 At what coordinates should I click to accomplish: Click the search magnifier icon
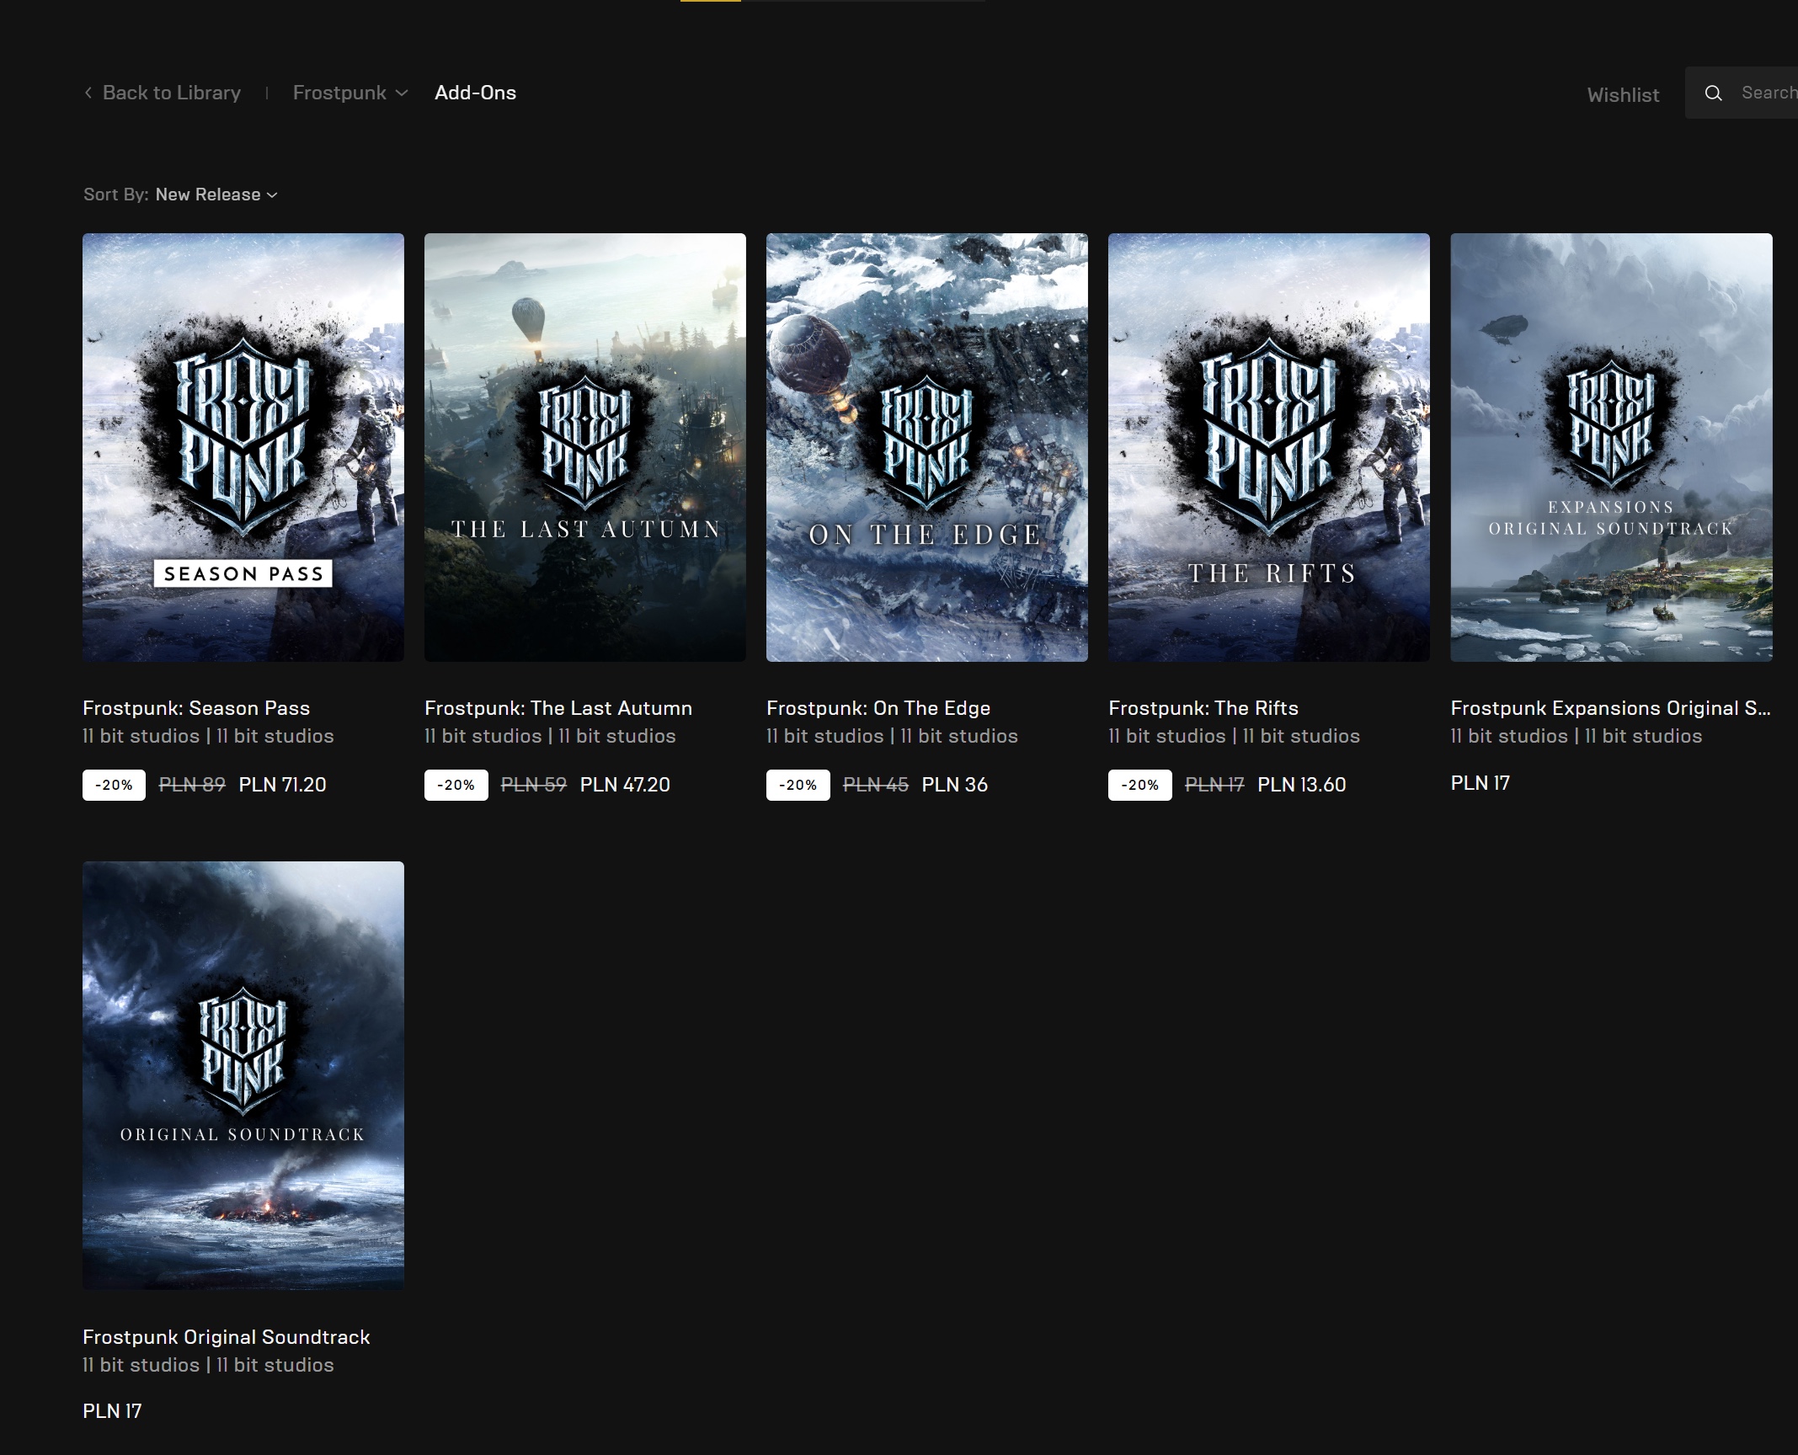(1713, 93)
